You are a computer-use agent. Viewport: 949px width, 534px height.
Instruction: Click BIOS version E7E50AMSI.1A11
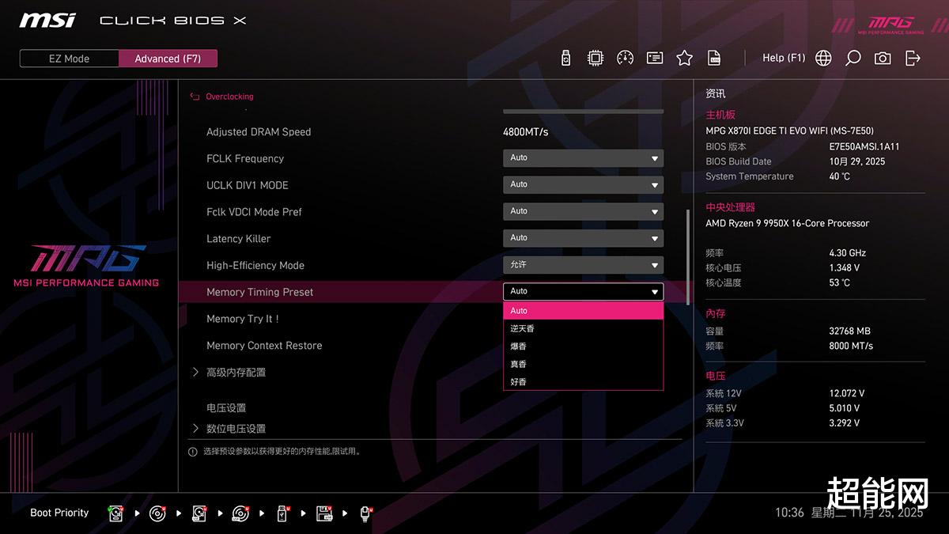(x=864, y=147)
